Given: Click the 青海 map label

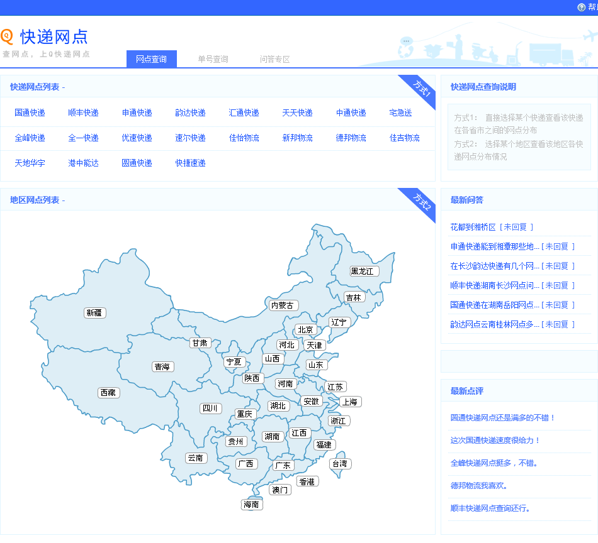Looking at the screenshot, I should pyautogui.click(x=162, y=366).
